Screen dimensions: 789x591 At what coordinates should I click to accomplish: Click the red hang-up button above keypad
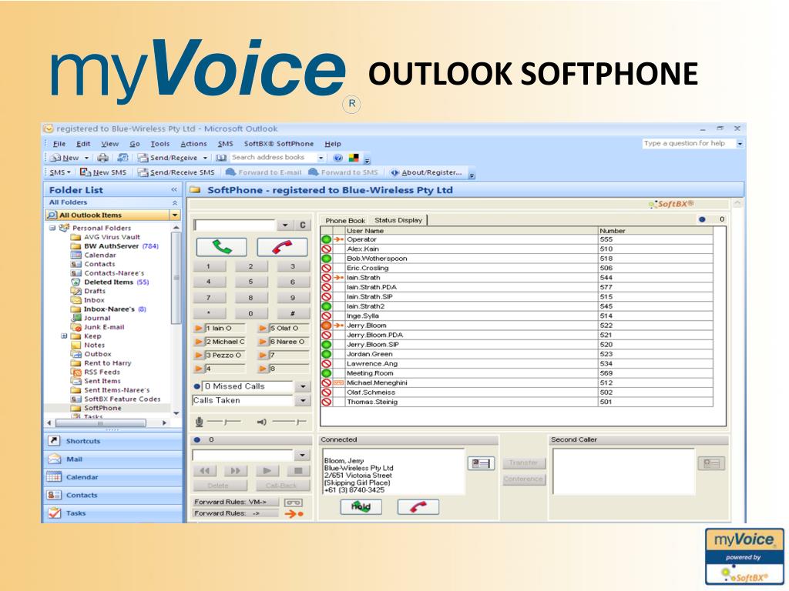point(282,247)
